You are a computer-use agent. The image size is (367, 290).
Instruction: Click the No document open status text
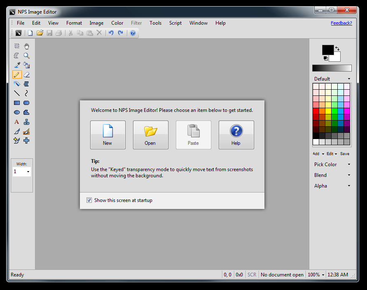pyautogui.click(x=282, y=275)
